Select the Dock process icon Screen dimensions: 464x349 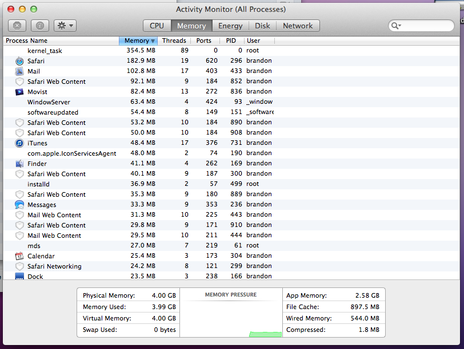click(x=19, y=277)
